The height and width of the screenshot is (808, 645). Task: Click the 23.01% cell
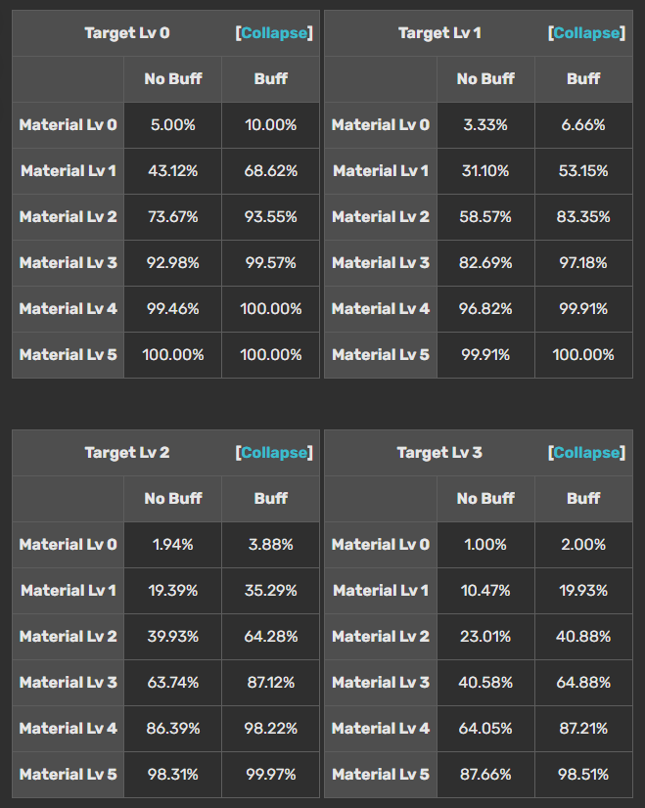tap(485, 637)
